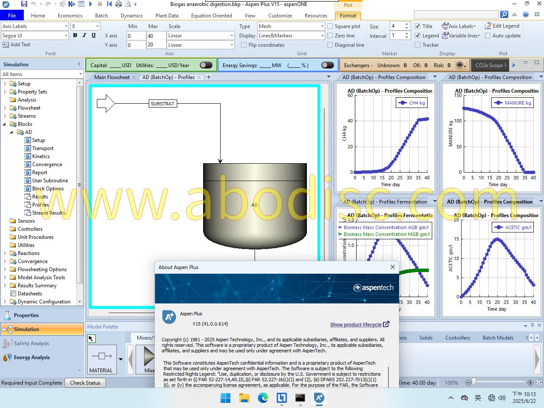Open the File menu
Image resolution: width=544 pixels, height=408 pixels.
pos(12,16)
